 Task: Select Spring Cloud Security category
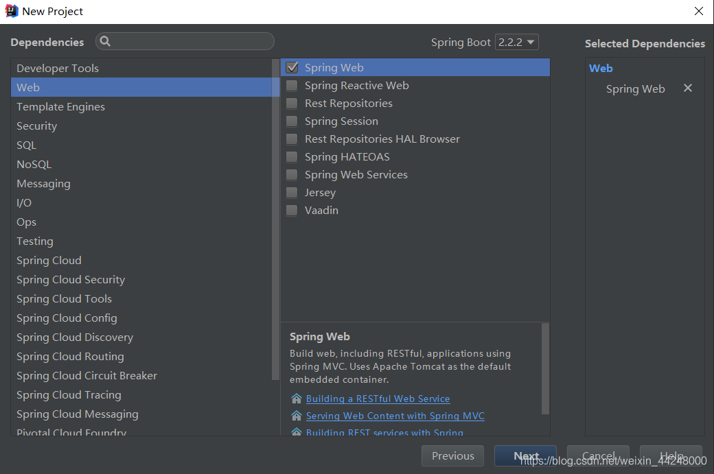click(x=141, y=279)
